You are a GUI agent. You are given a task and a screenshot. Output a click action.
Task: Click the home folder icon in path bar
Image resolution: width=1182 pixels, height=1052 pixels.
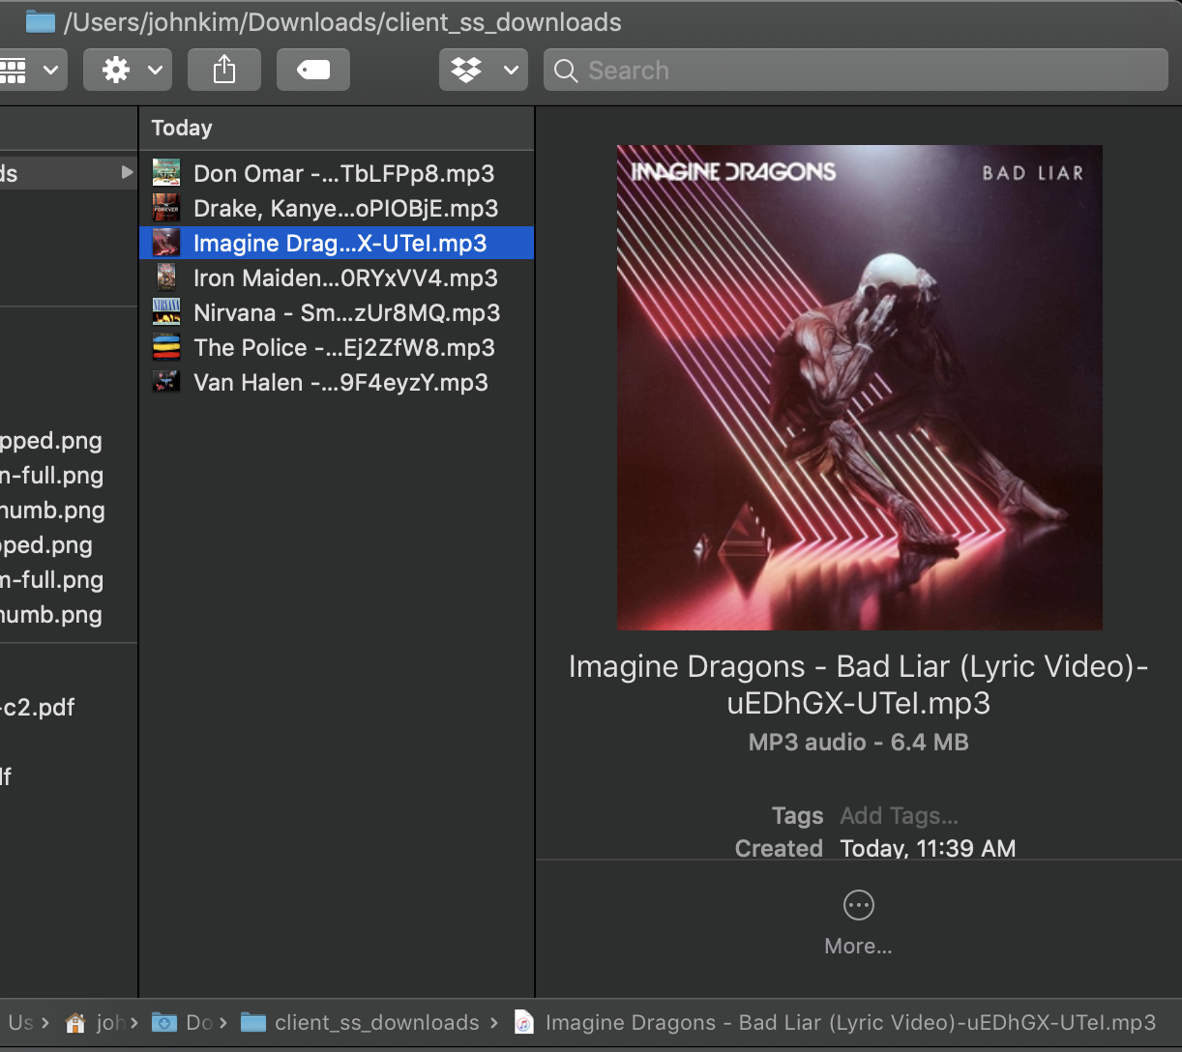pyautogui.click(x=75, y=1022)
